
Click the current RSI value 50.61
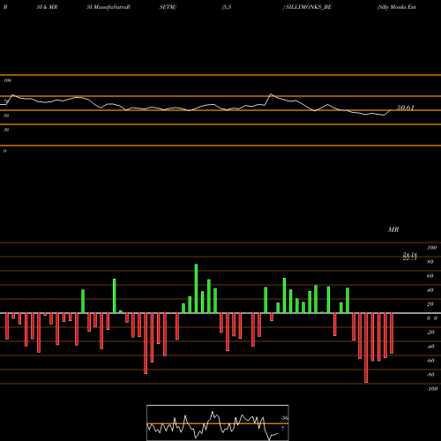click(x=406, y=108)
